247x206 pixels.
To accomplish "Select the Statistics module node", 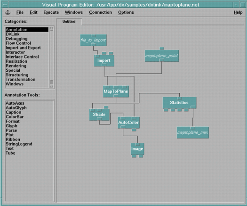I will coord(179,103).
